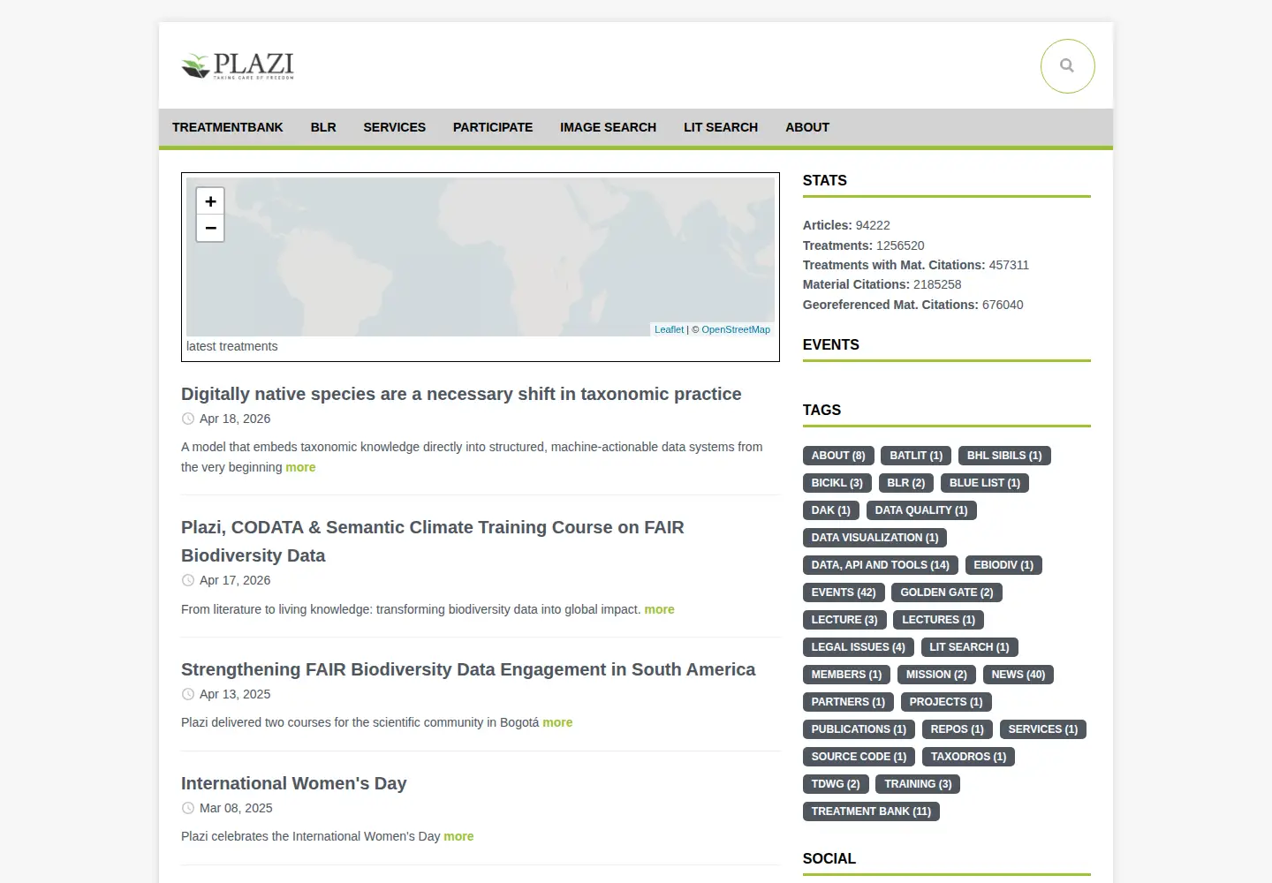Open the Services menu
1272x883 pixels.
[x=395, y=127]
